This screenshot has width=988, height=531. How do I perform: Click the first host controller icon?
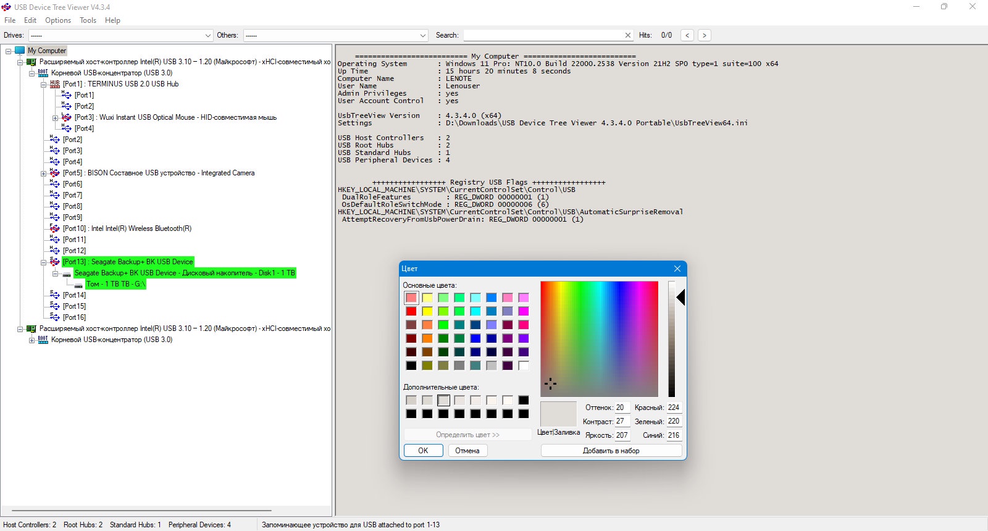point(31,62)
